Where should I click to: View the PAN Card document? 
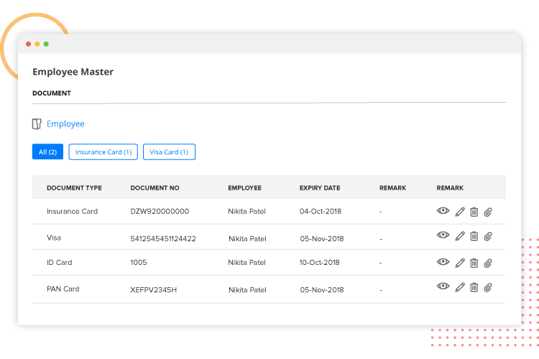tap(443, 286)
